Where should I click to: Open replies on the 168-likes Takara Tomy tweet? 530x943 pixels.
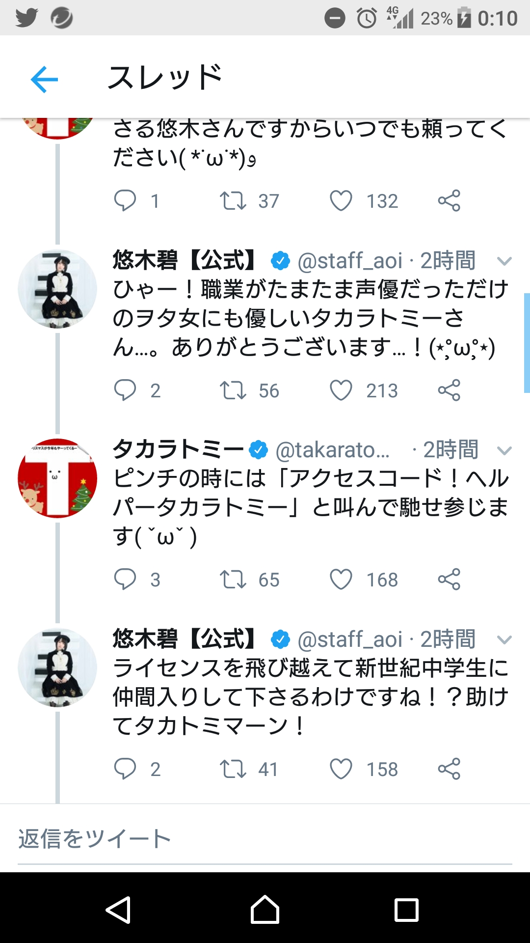125,580
